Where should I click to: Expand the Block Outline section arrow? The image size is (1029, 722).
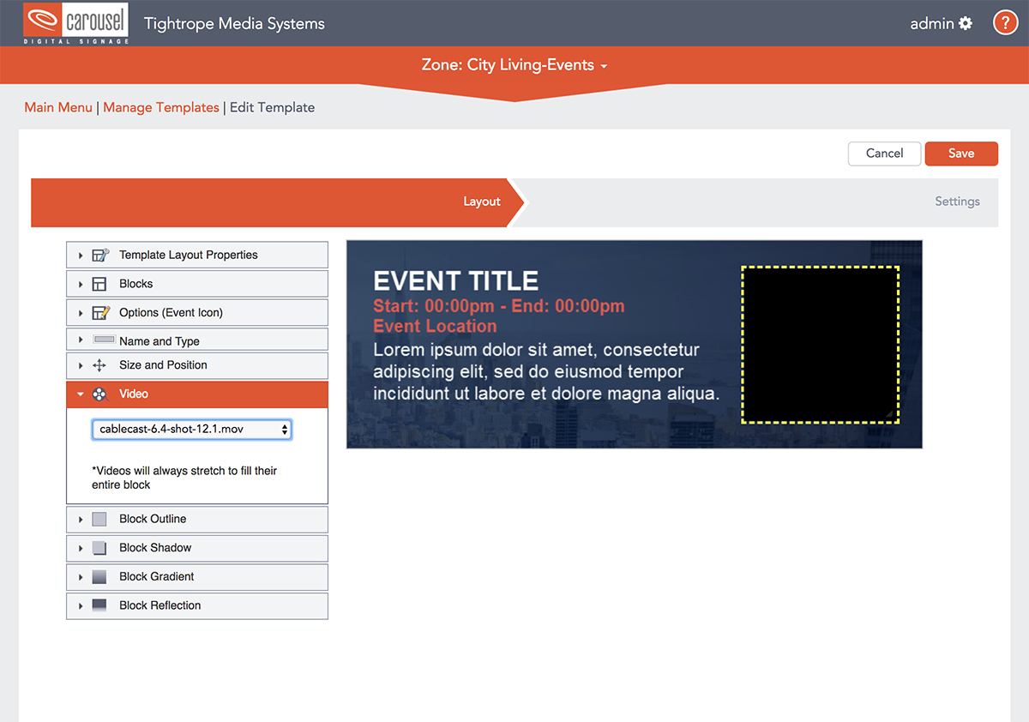[81, 520]
